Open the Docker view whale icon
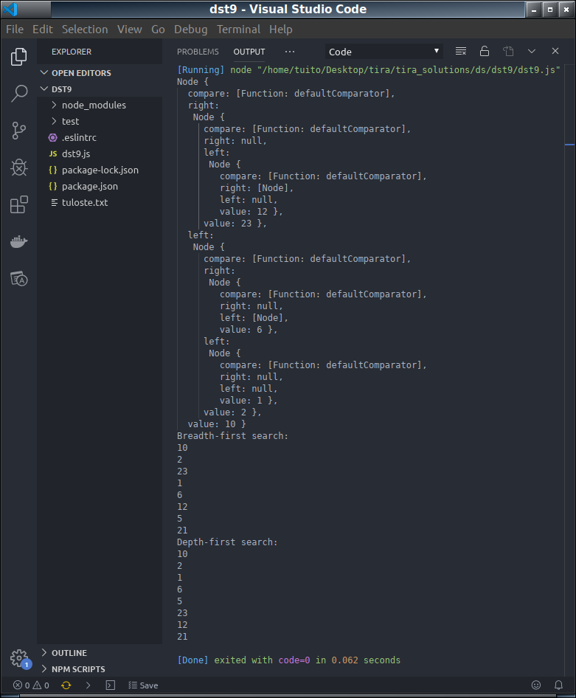The height and width of the screenshot is (698, 576). [18, 242]
